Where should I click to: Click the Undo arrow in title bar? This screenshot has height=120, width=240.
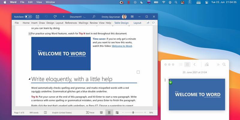tap(46, 17)
